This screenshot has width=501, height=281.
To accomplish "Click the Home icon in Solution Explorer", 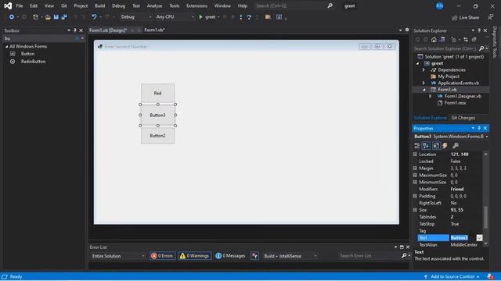I will [434, 40].
